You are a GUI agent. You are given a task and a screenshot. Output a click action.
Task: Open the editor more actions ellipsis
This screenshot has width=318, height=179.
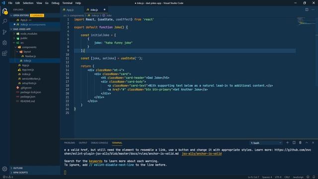tap(313, 9)
